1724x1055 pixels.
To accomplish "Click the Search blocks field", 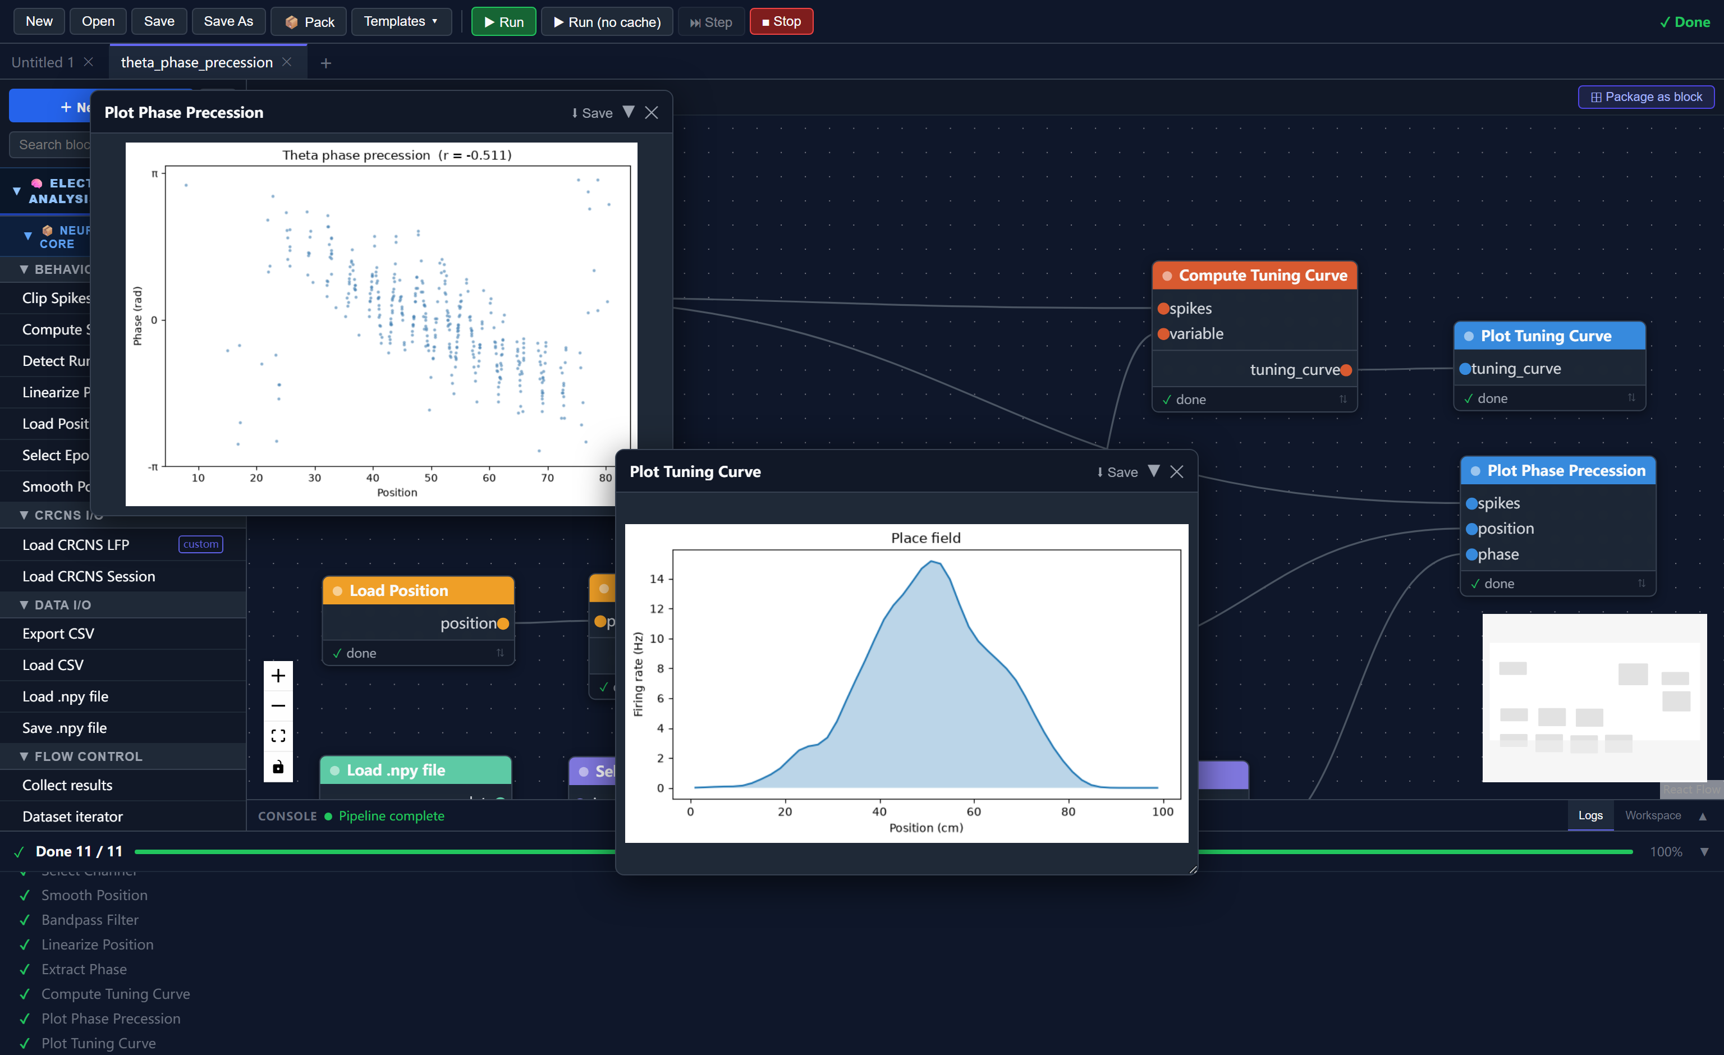I will click(x=51, y=145).
